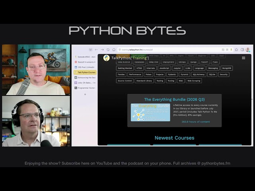
Task: Click the Web Scraping tag
Action: point(194,81)
